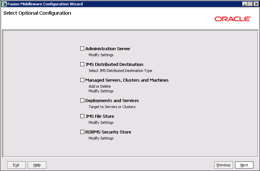
Task: Click the 'Fusion Middleware Configuration Wizard' title text
Action: (x=45, y=4)
